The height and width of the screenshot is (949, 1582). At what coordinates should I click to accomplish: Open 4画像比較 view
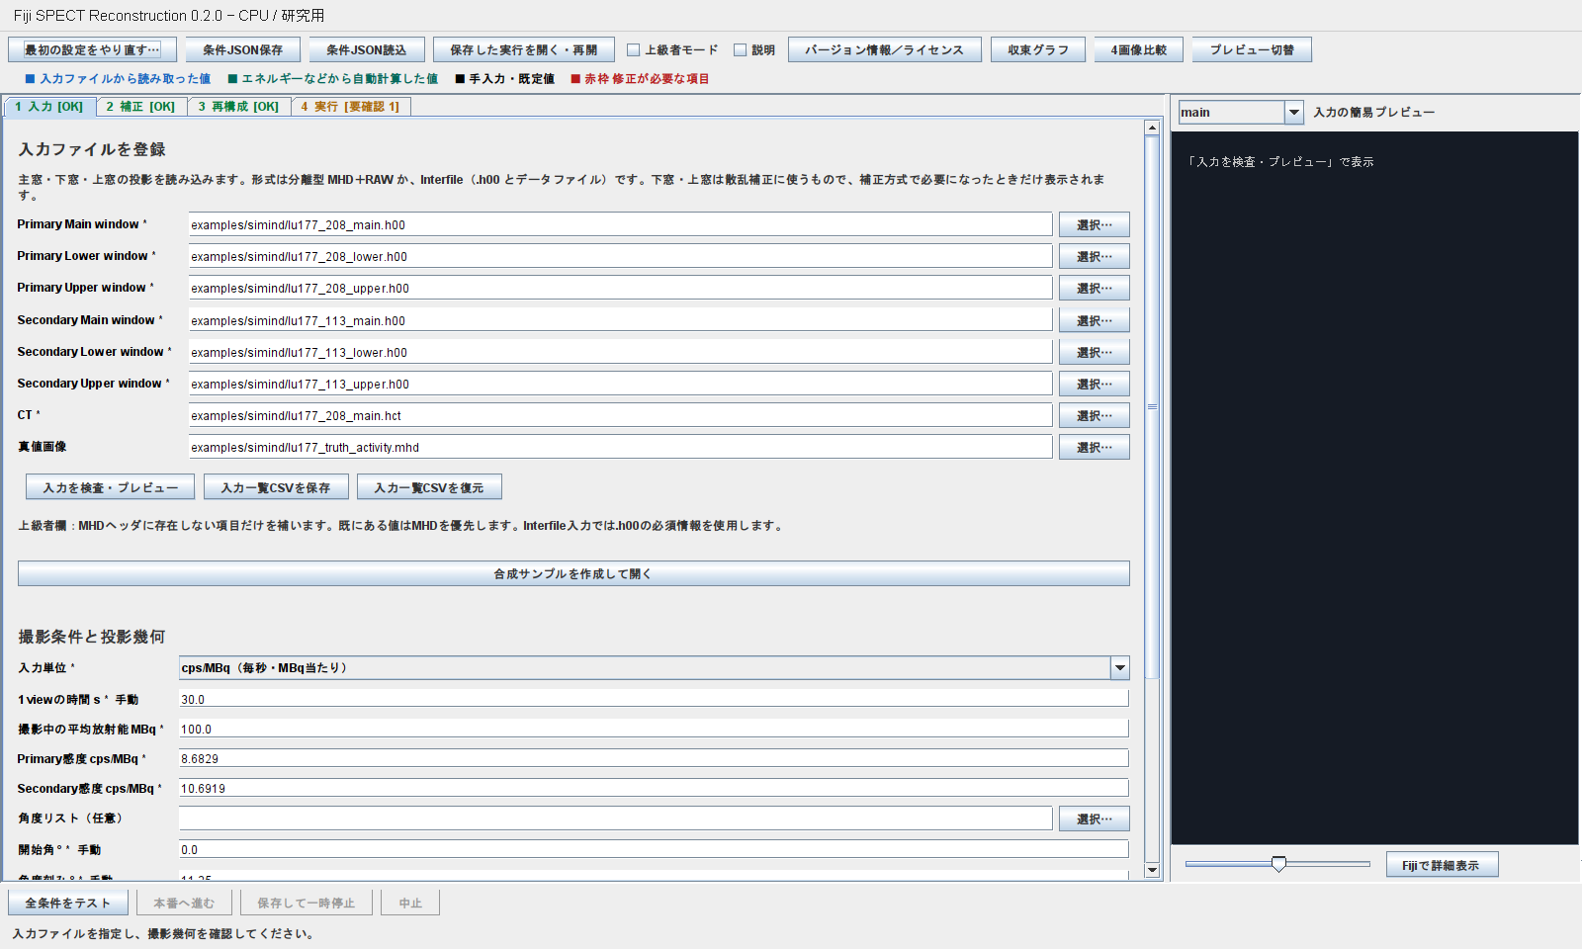[x=1139, y=49]
